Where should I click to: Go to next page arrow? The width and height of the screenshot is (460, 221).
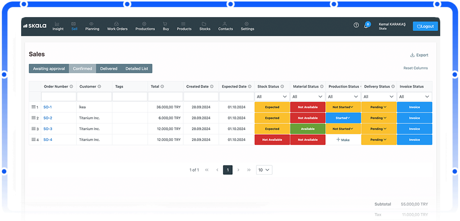click(x=239, y=170)
